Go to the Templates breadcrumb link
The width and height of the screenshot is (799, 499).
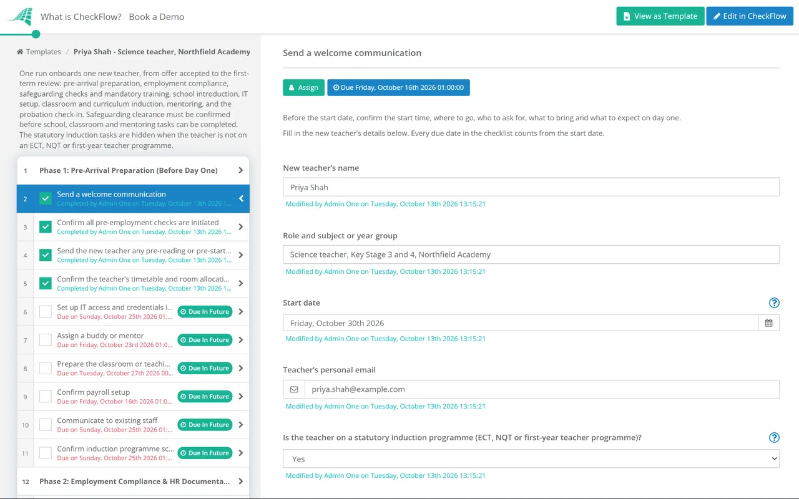coord(44,52)
